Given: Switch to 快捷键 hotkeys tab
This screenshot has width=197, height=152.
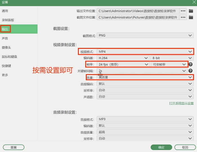Looking at the screenshot, I should click(19, 66).
